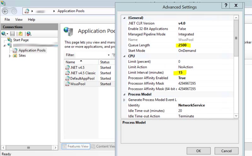Select Processor Affinity Enabled True value
Image resolution: width=252 pixels, height=156 pixels.
[x=182, y=78]
